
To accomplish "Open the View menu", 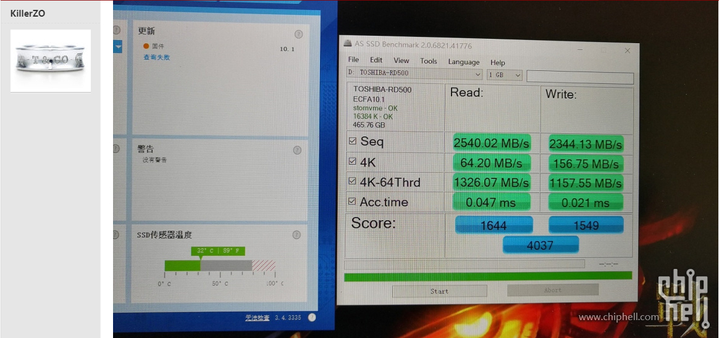I will 402,60.
